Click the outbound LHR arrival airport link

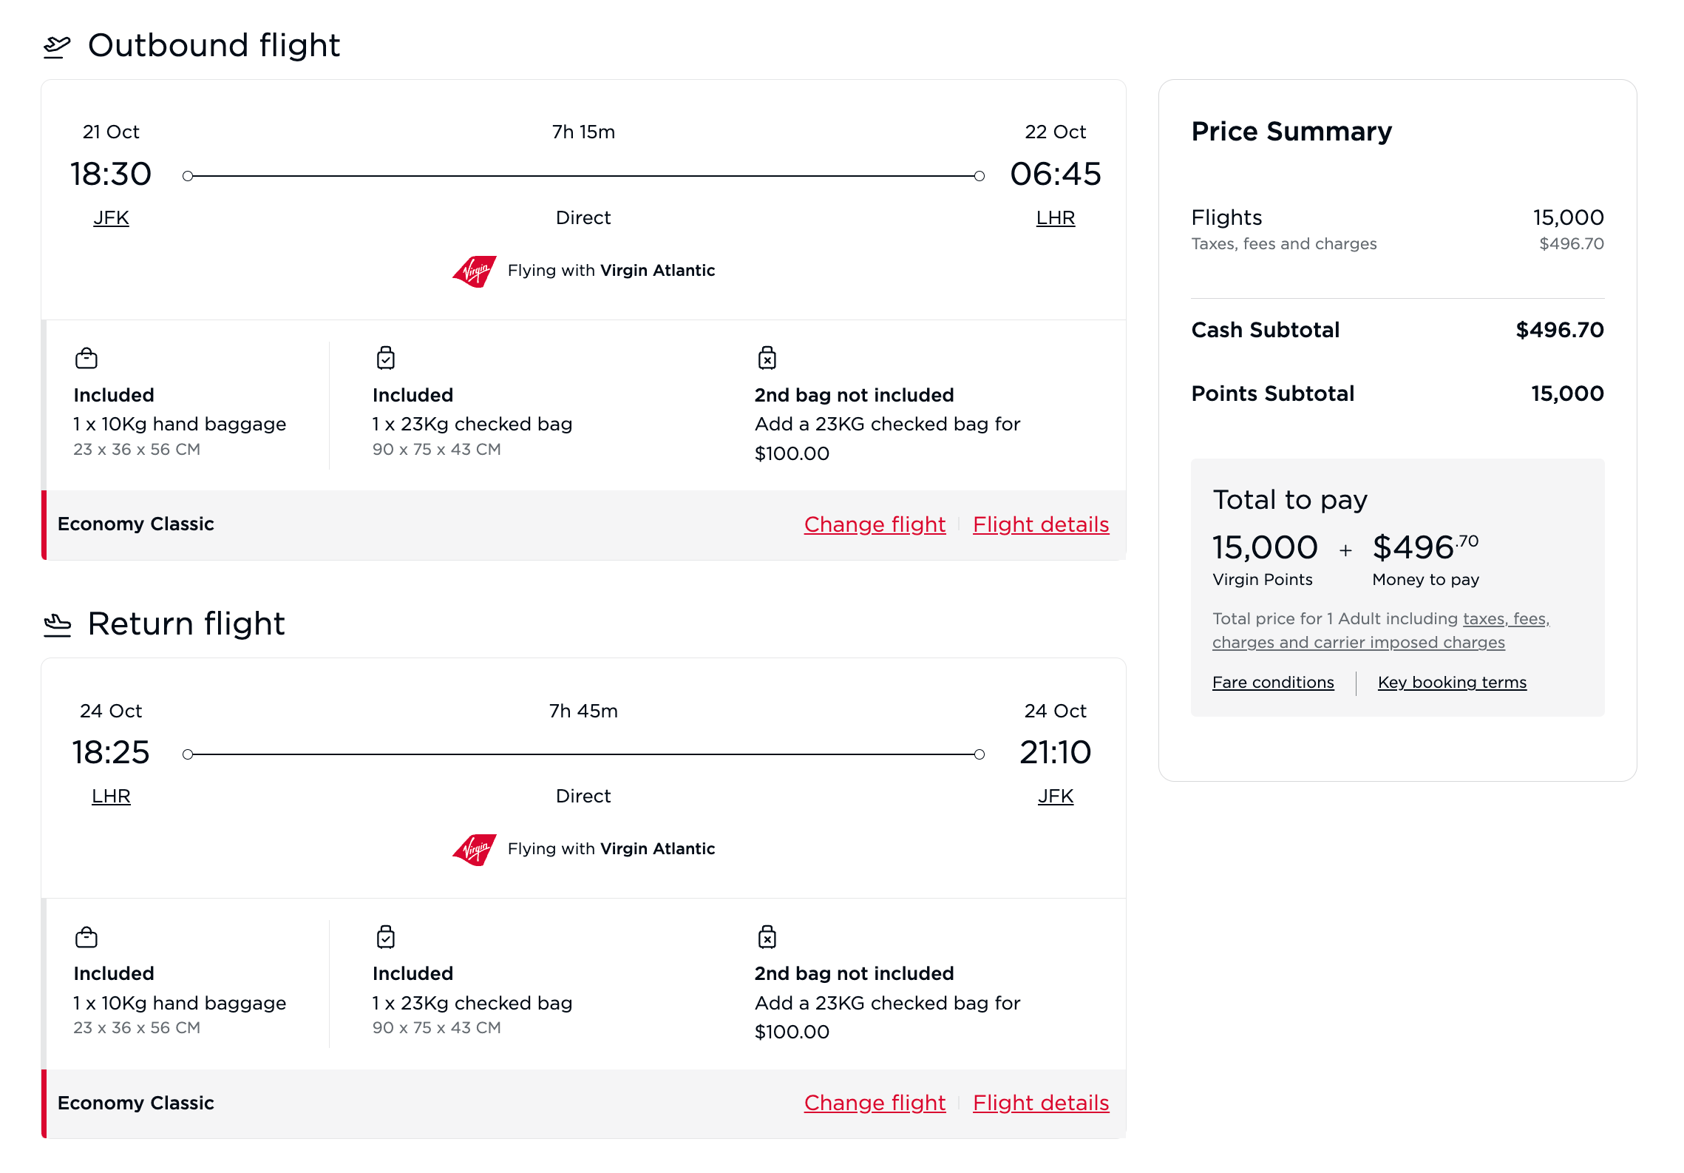pyautogui.click(x=1055, y=218)
